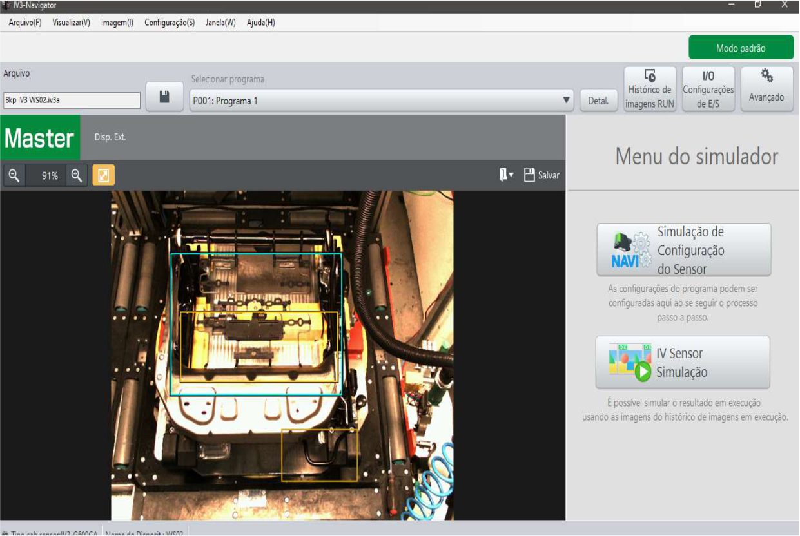800x536 pixels.
Task: Start Simulação de Configuração do Sensor
Action: pyautogui.click(x=683, y=250)
